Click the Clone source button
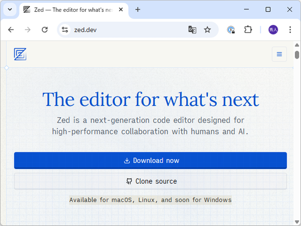Image resolution: width=301 pixels, height=226 pixels. 151,181
